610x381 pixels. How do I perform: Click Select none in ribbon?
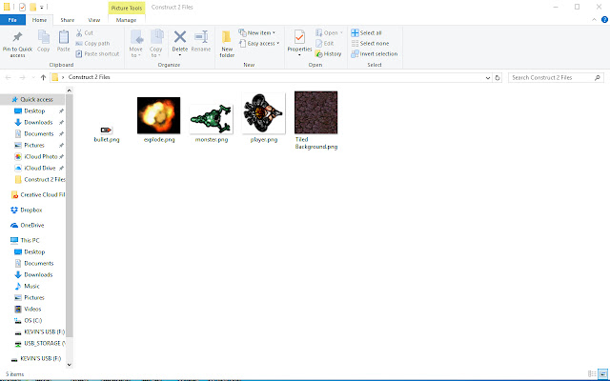pyautogui.click(x=370, y=44)
